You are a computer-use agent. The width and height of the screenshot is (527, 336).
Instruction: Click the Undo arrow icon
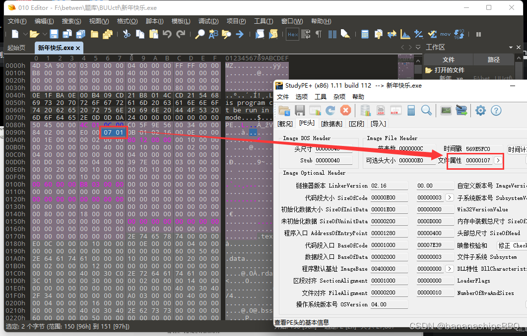tap(167, 34)
